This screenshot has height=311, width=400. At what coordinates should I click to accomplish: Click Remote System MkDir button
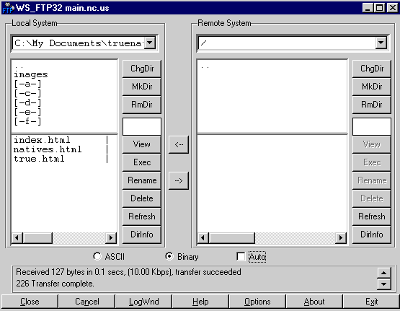coord(372,87)
